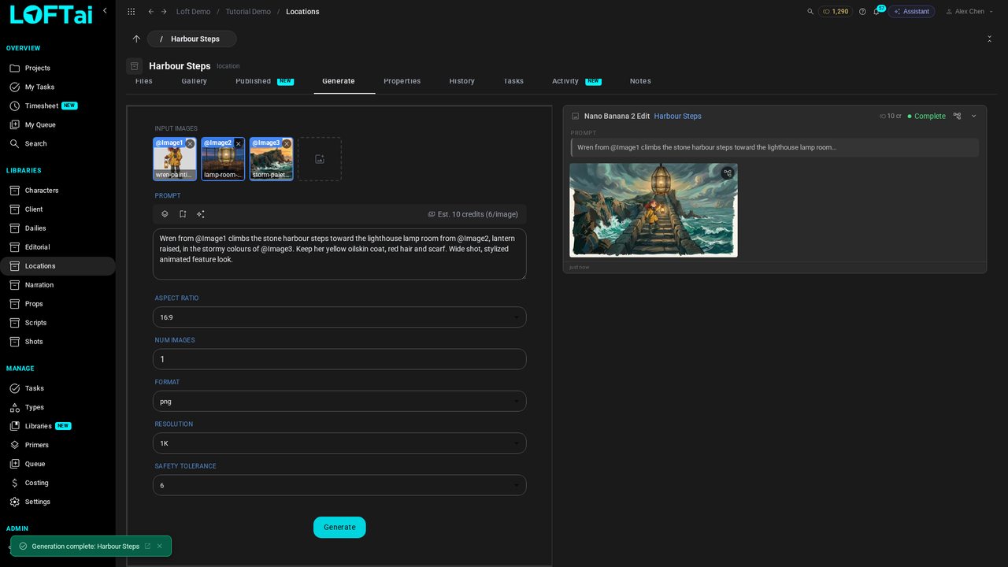Open the generated lighthouse steps image thumbnail
Image resolution: width=1008 pixels, height=567 pixels.
(654, 210)
